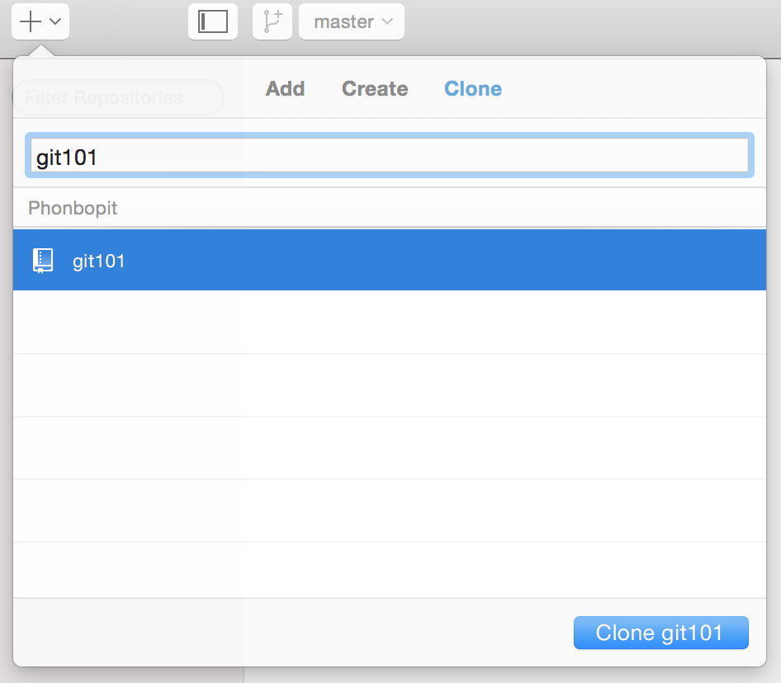Select the git101 repository row
Viewport: 781px width, 683px height.
(x=390, y=260)
